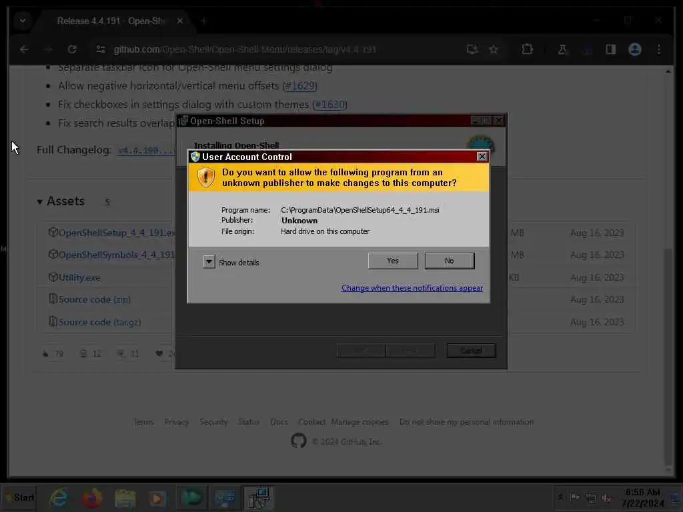Open issue link #1629
The height and width of the screenshot is (512, 683).
coord(299,86)
